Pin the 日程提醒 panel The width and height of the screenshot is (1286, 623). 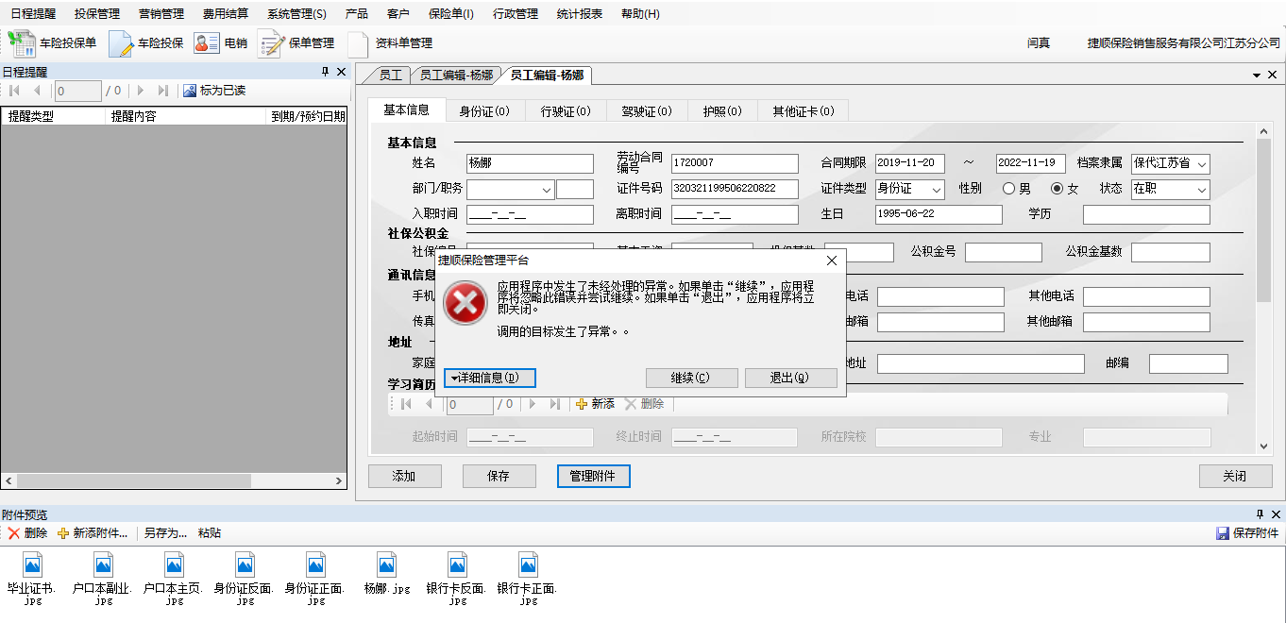click(x=325, y=72)
